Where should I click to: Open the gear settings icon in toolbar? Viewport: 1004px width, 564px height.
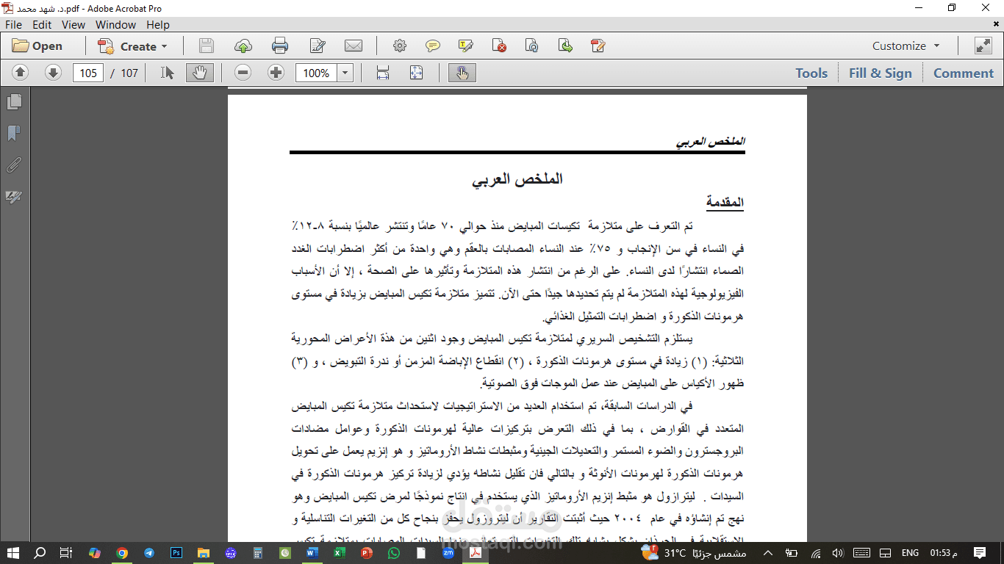point(399,46)
